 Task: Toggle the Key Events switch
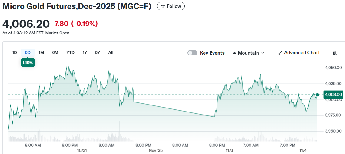coord(192,53)
